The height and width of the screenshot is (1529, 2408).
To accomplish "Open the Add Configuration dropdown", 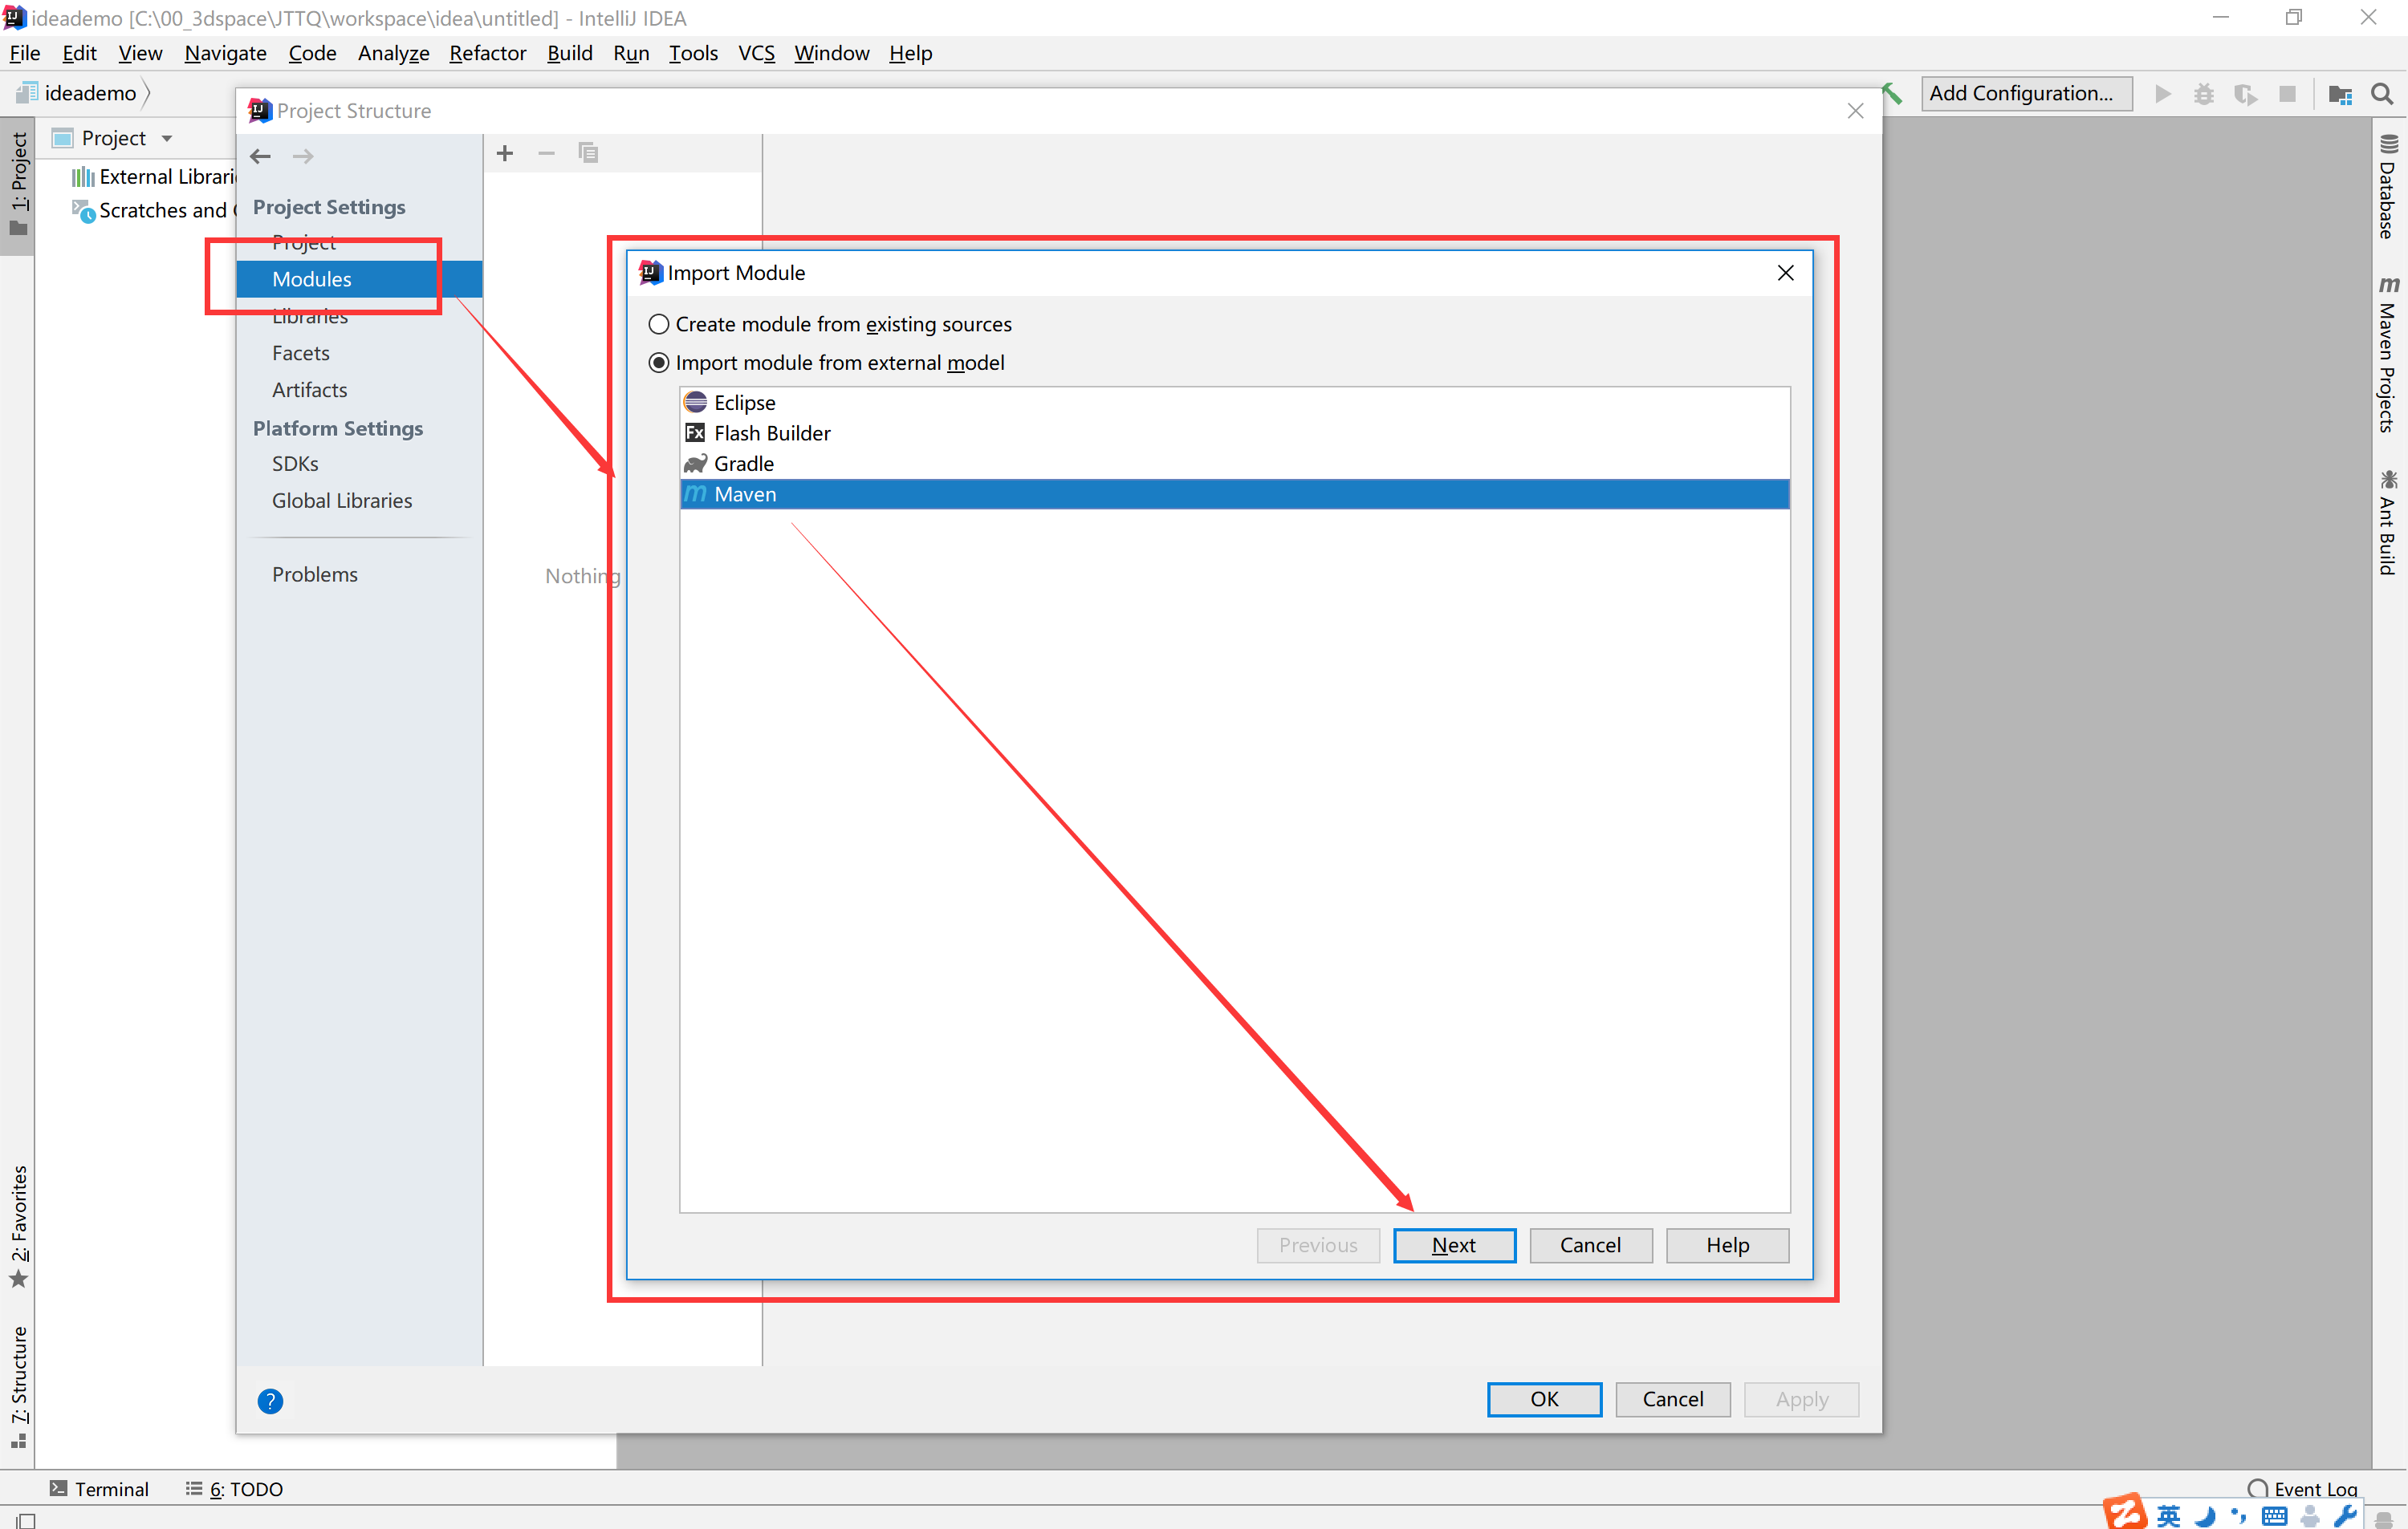I will coord(2025,93).
